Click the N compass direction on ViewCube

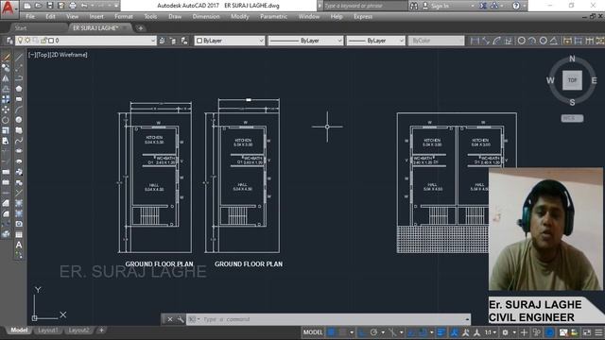(x=572, y=59)
